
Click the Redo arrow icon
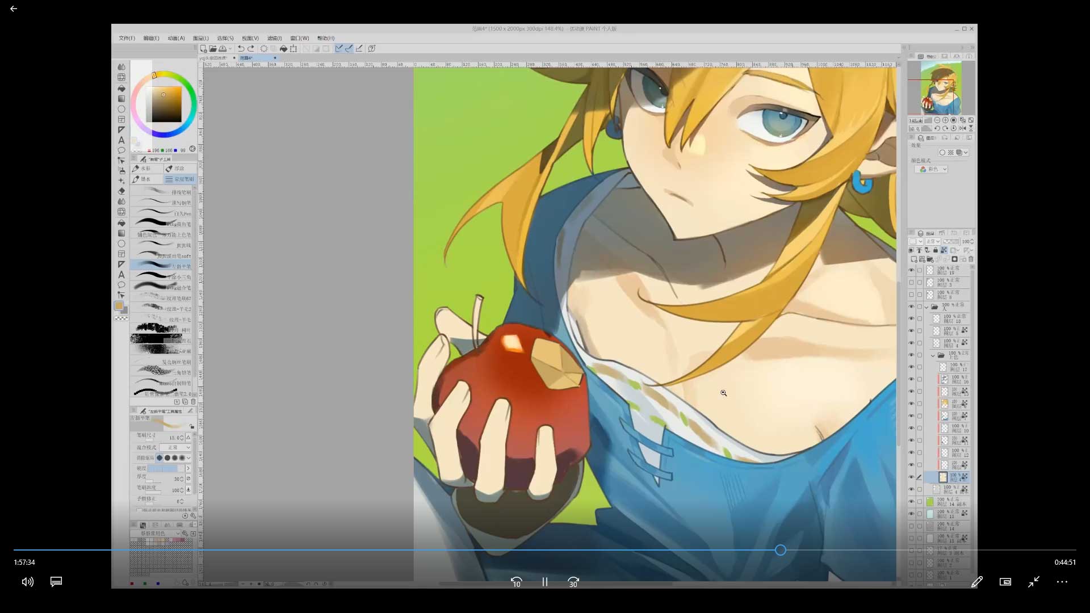[x=251, y=49]
